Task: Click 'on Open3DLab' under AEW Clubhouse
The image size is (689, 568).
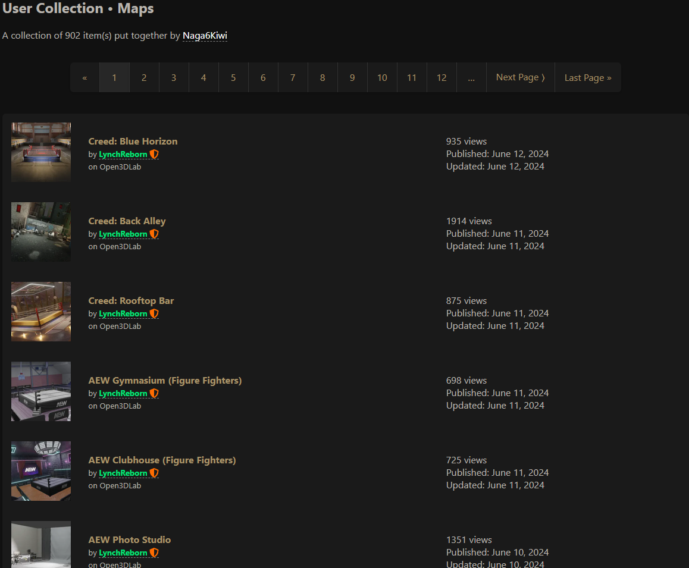Action: (x=115, y=486)
